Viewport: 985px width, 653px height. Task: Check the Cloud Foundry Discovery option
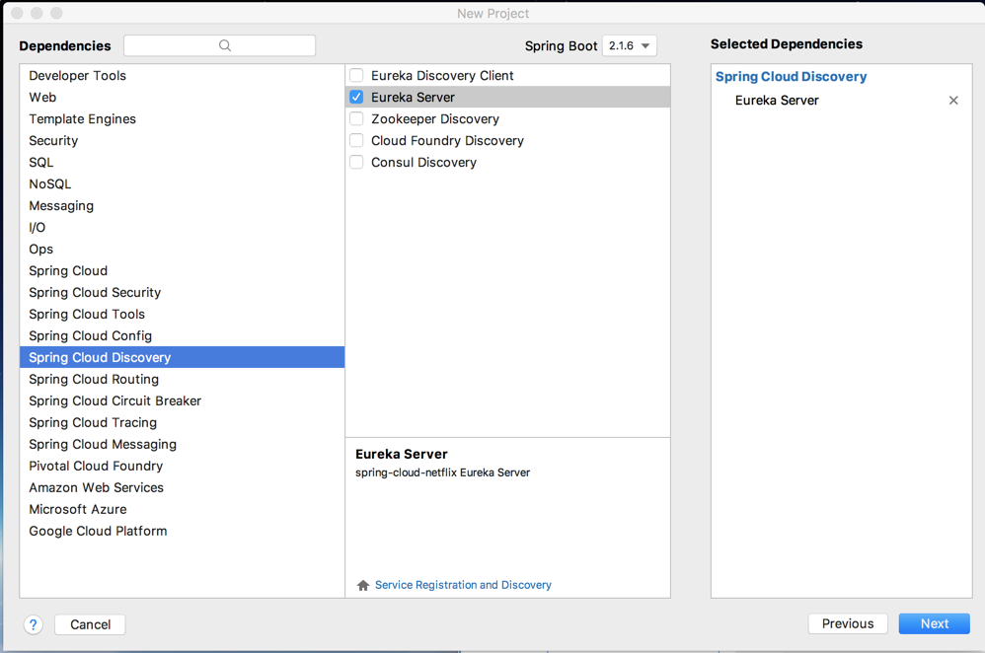356,141
